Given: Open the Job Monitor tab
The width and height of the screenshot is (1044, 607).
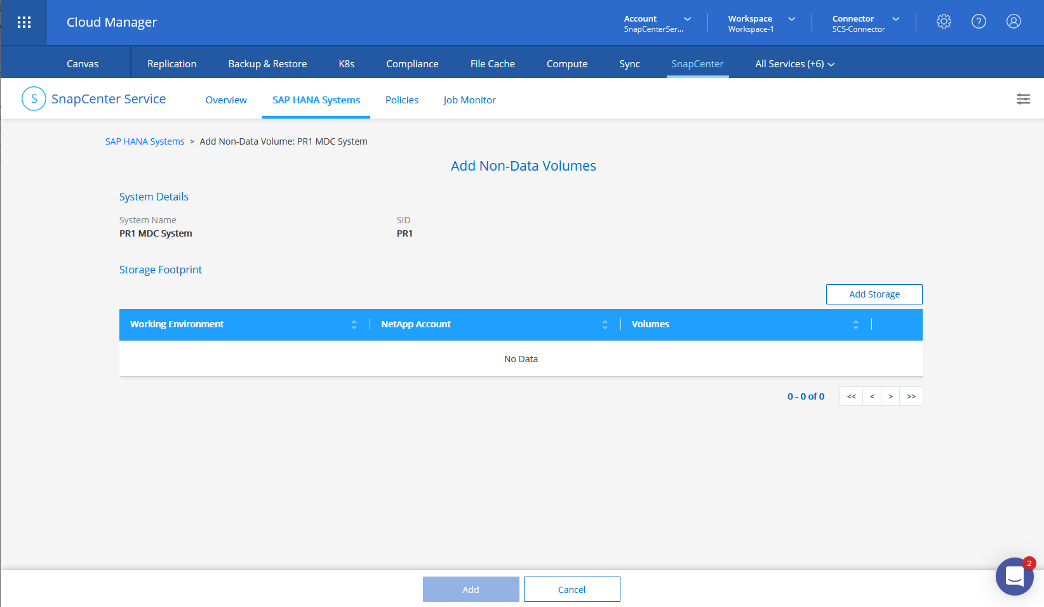Looking at the screenshot, I should [x=469, y=100].
